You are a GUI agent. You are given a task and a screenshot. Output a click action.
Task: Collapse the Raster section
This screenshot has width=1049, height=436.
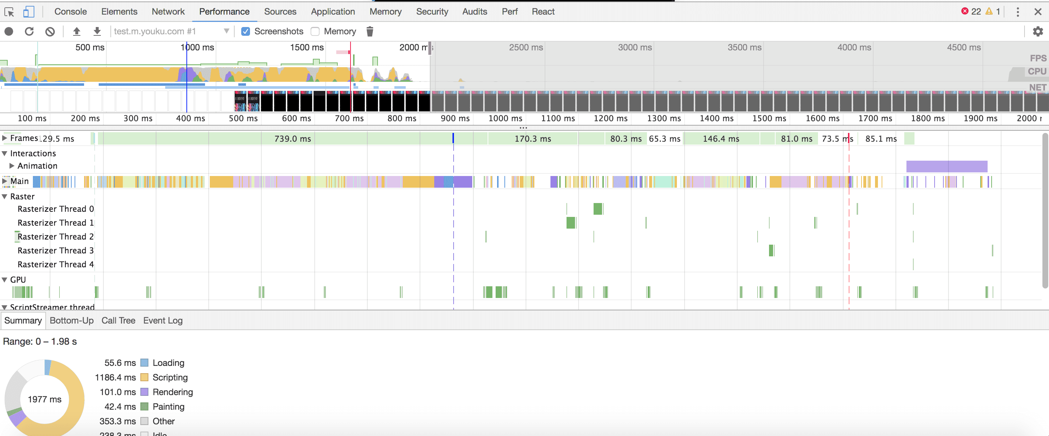pyautogui.click(x=4, y=196)
